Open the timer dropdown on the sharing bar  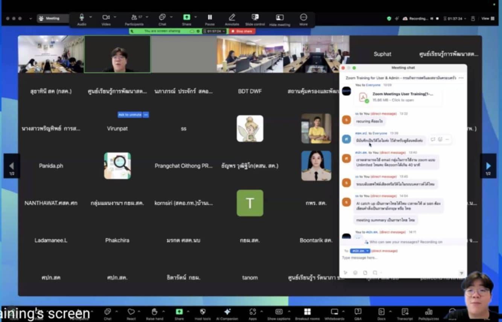click(215, 31)
